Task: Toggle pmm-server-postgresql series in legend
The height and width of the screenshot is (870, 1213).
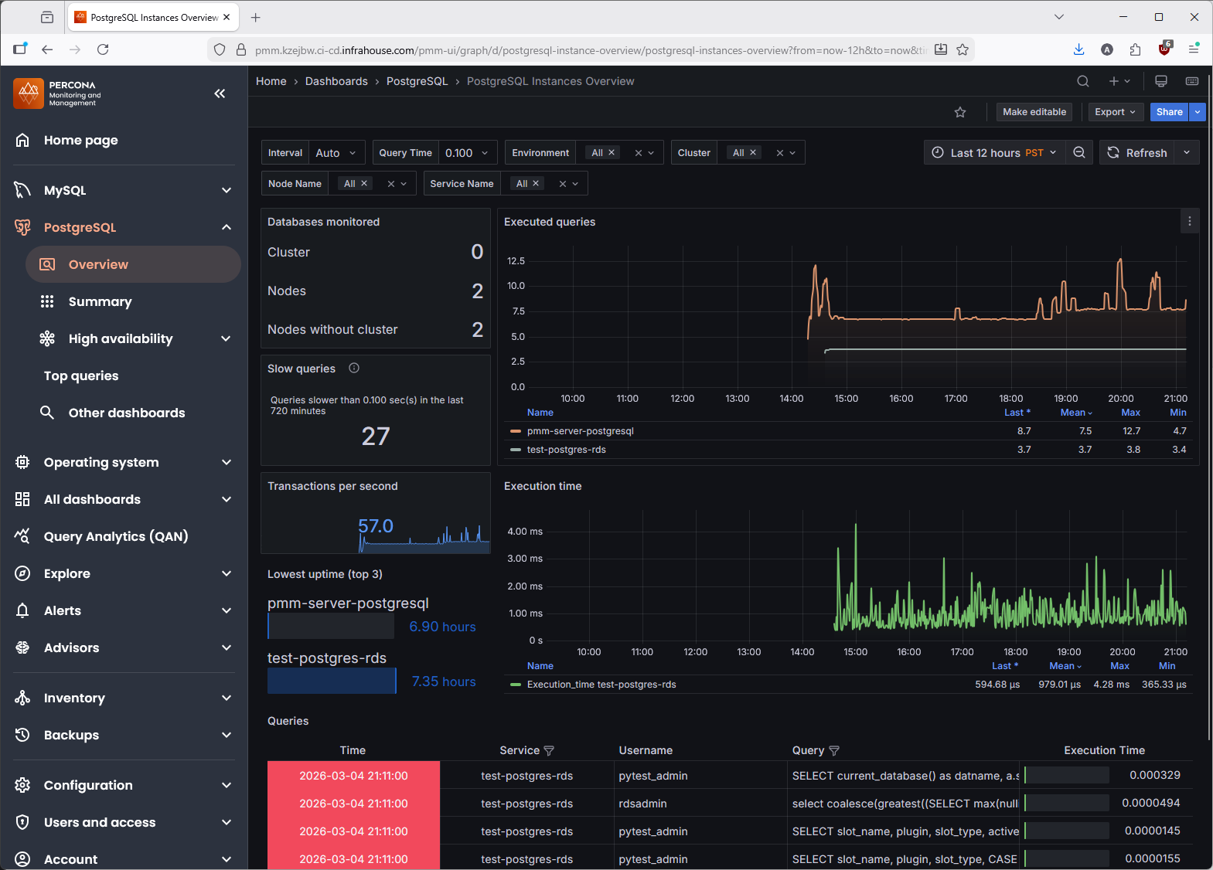Action: 580,431
